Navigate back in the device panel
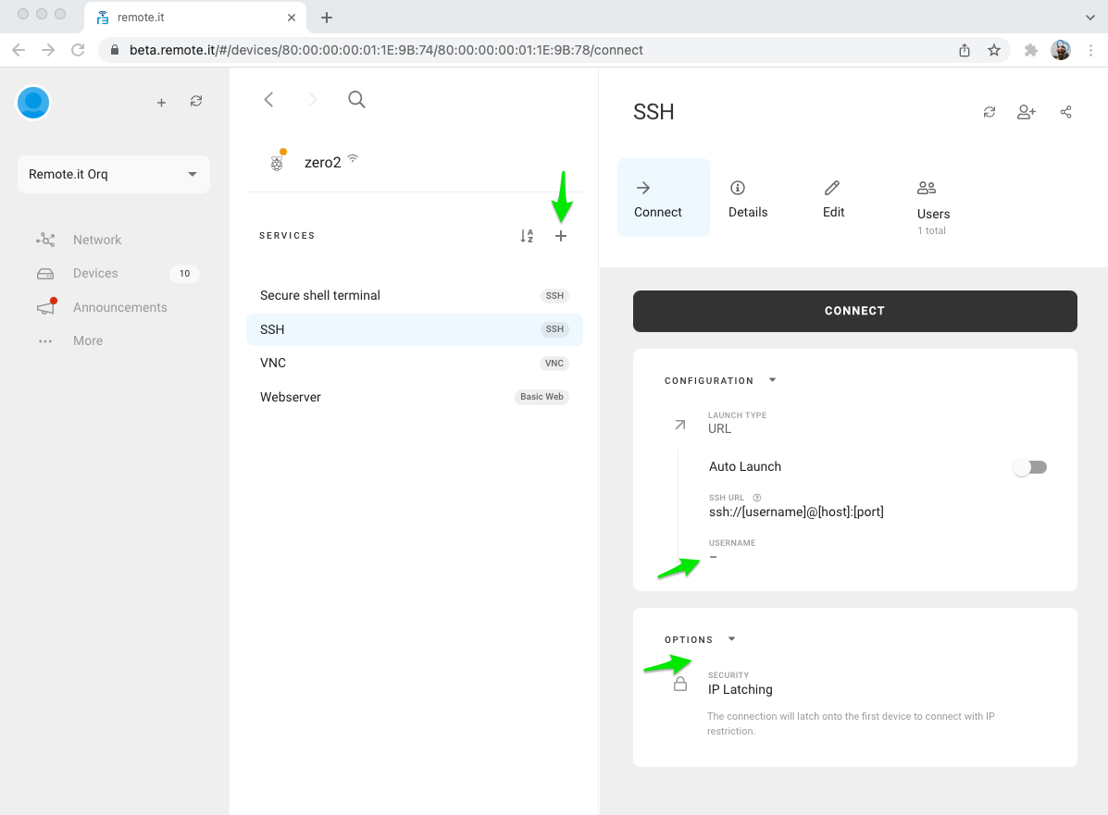Screen dimensions: 1108x815 [268, 100]
